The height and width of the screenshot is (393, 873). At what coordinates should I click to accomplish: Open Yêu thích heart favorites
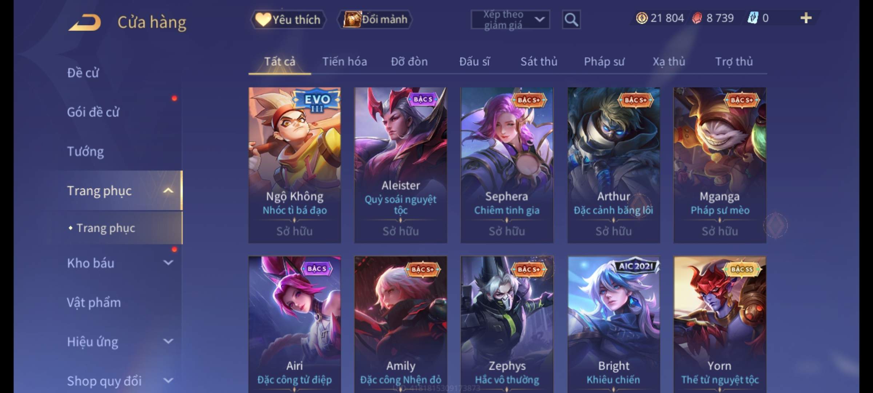coord(288,19)
